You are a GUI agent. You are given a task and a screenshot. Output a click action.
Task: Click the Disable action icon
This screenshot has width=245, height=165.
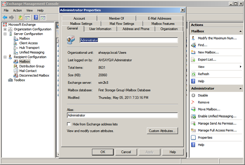tap(193, 95)
